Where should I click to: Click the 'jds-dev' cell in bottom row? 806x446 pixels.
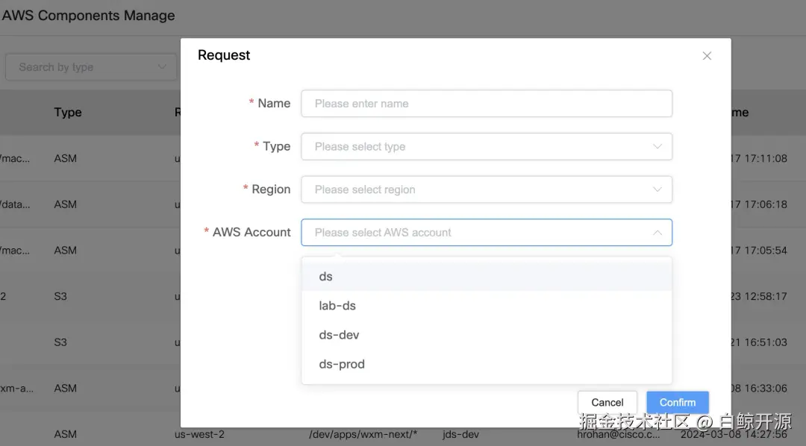pyautogui.click(x=460, y=434)
